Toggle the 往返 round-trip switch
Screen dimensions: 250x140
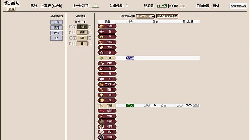83,22
